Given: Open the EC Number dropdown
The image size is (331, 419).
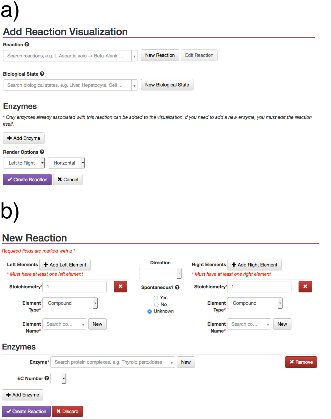Looking at the screenshot, I should [58, 378].
